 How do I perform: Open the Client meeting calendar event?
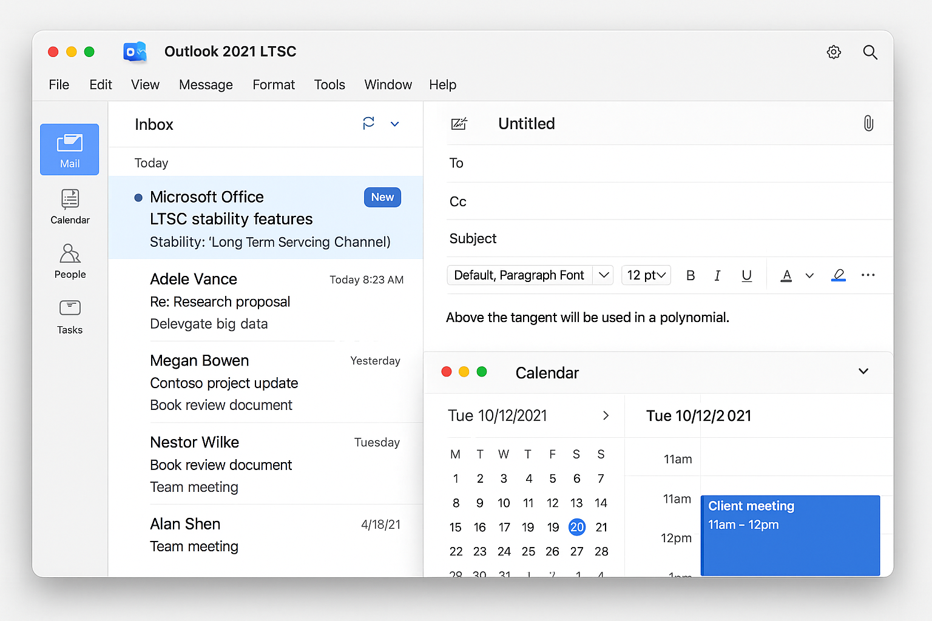(x=789, y=534)
